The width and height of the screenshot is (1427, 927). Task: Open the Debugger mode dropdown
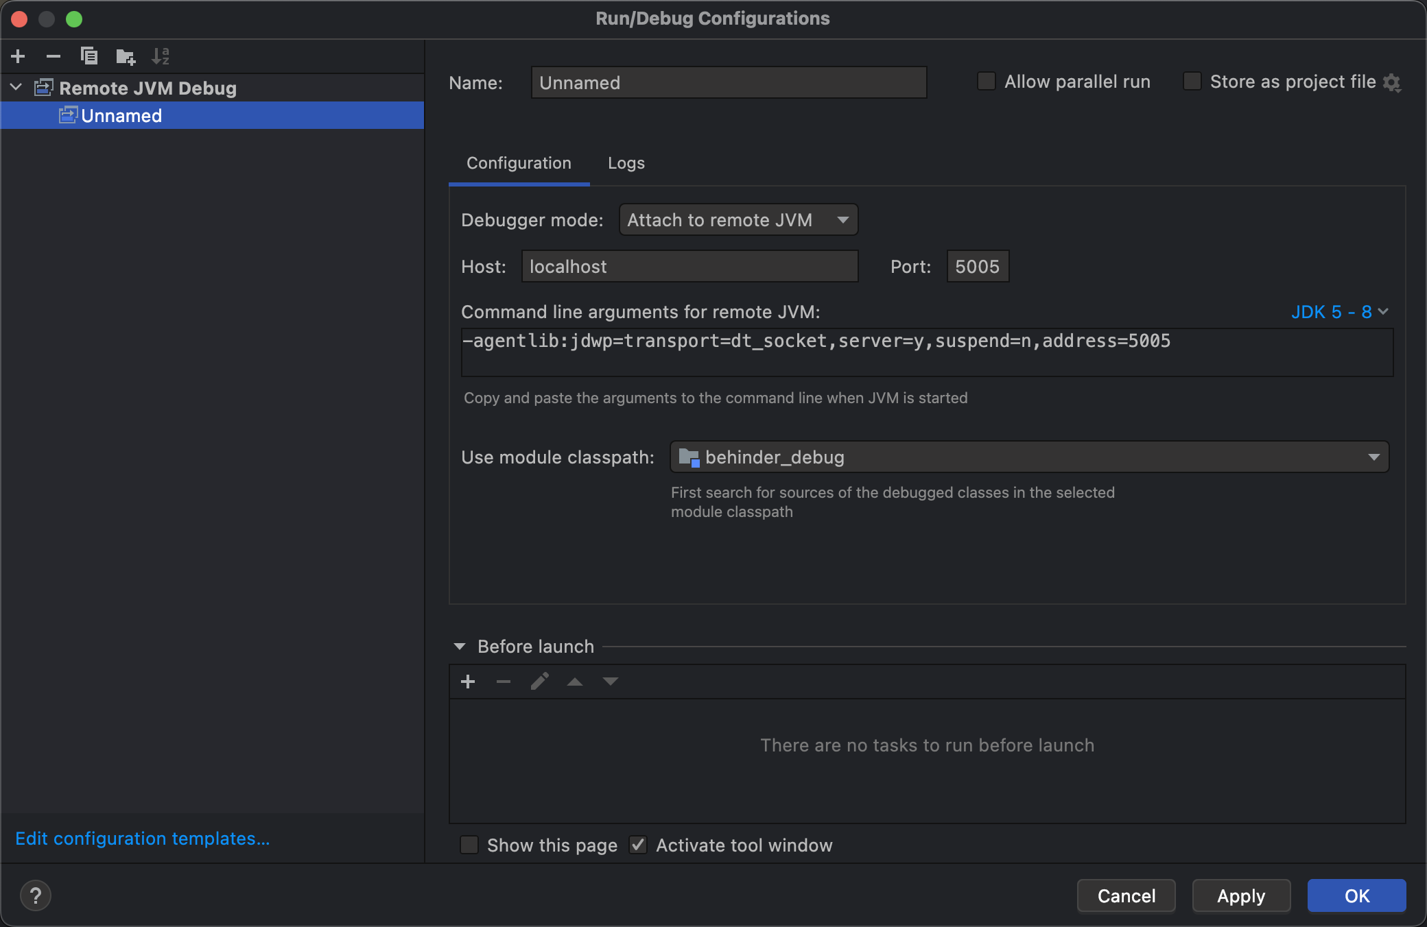[738, 220]
